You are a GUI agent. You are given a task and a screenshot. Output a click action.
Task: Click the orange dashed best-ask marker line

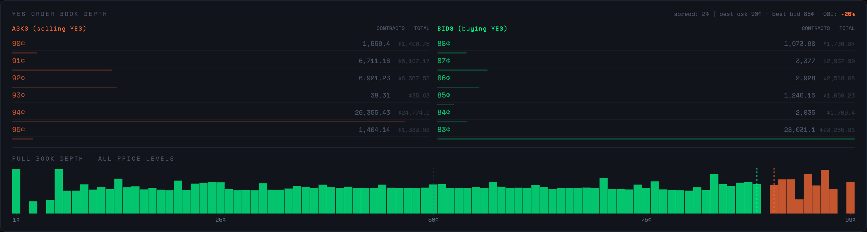click(774, 190)
